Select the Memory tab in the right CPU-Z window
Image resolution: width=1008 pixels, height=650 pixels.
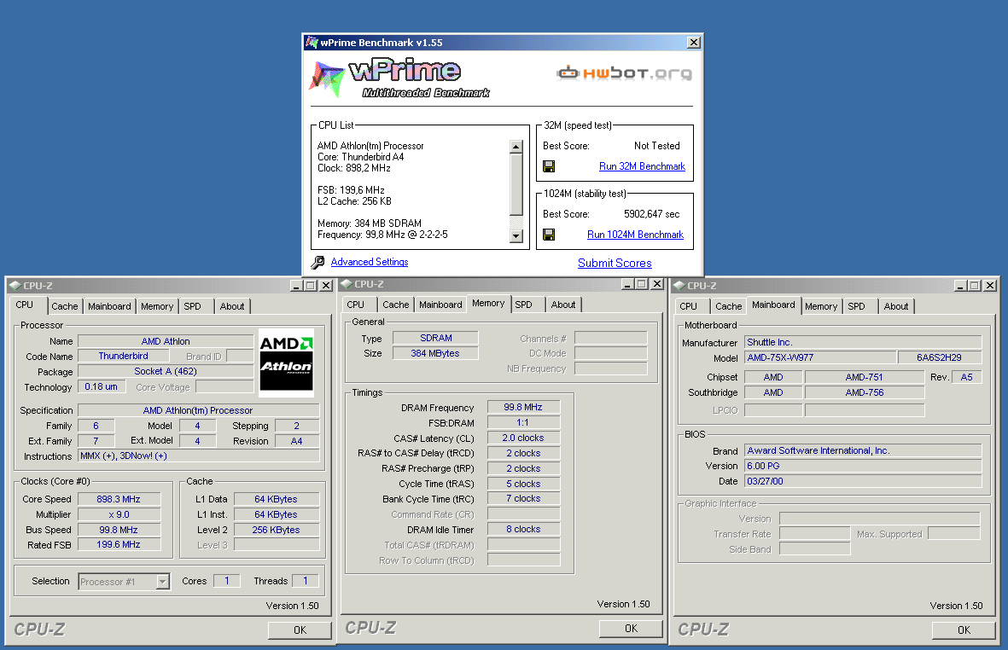pyautogui.click(x=821, y=306)
